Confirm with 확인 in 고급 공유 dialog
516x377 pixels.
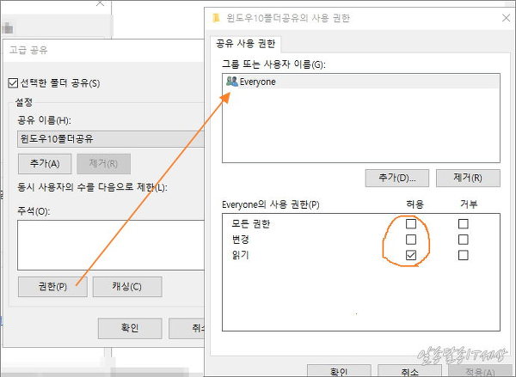pyautogui.click(x=130, y=328)
